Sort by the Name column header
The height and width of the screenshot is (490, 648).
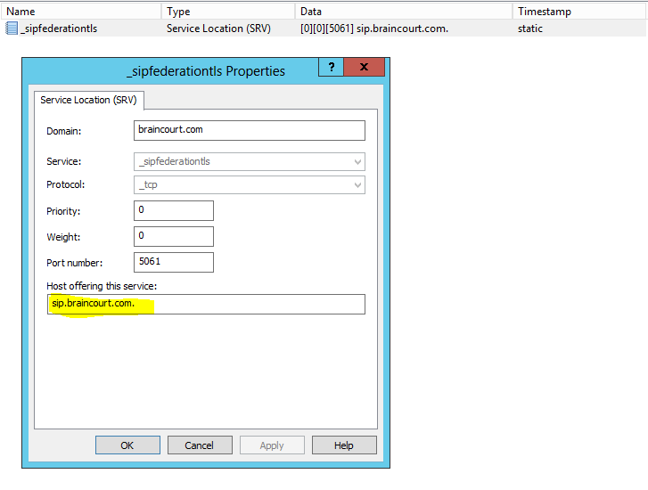(81, 12)
